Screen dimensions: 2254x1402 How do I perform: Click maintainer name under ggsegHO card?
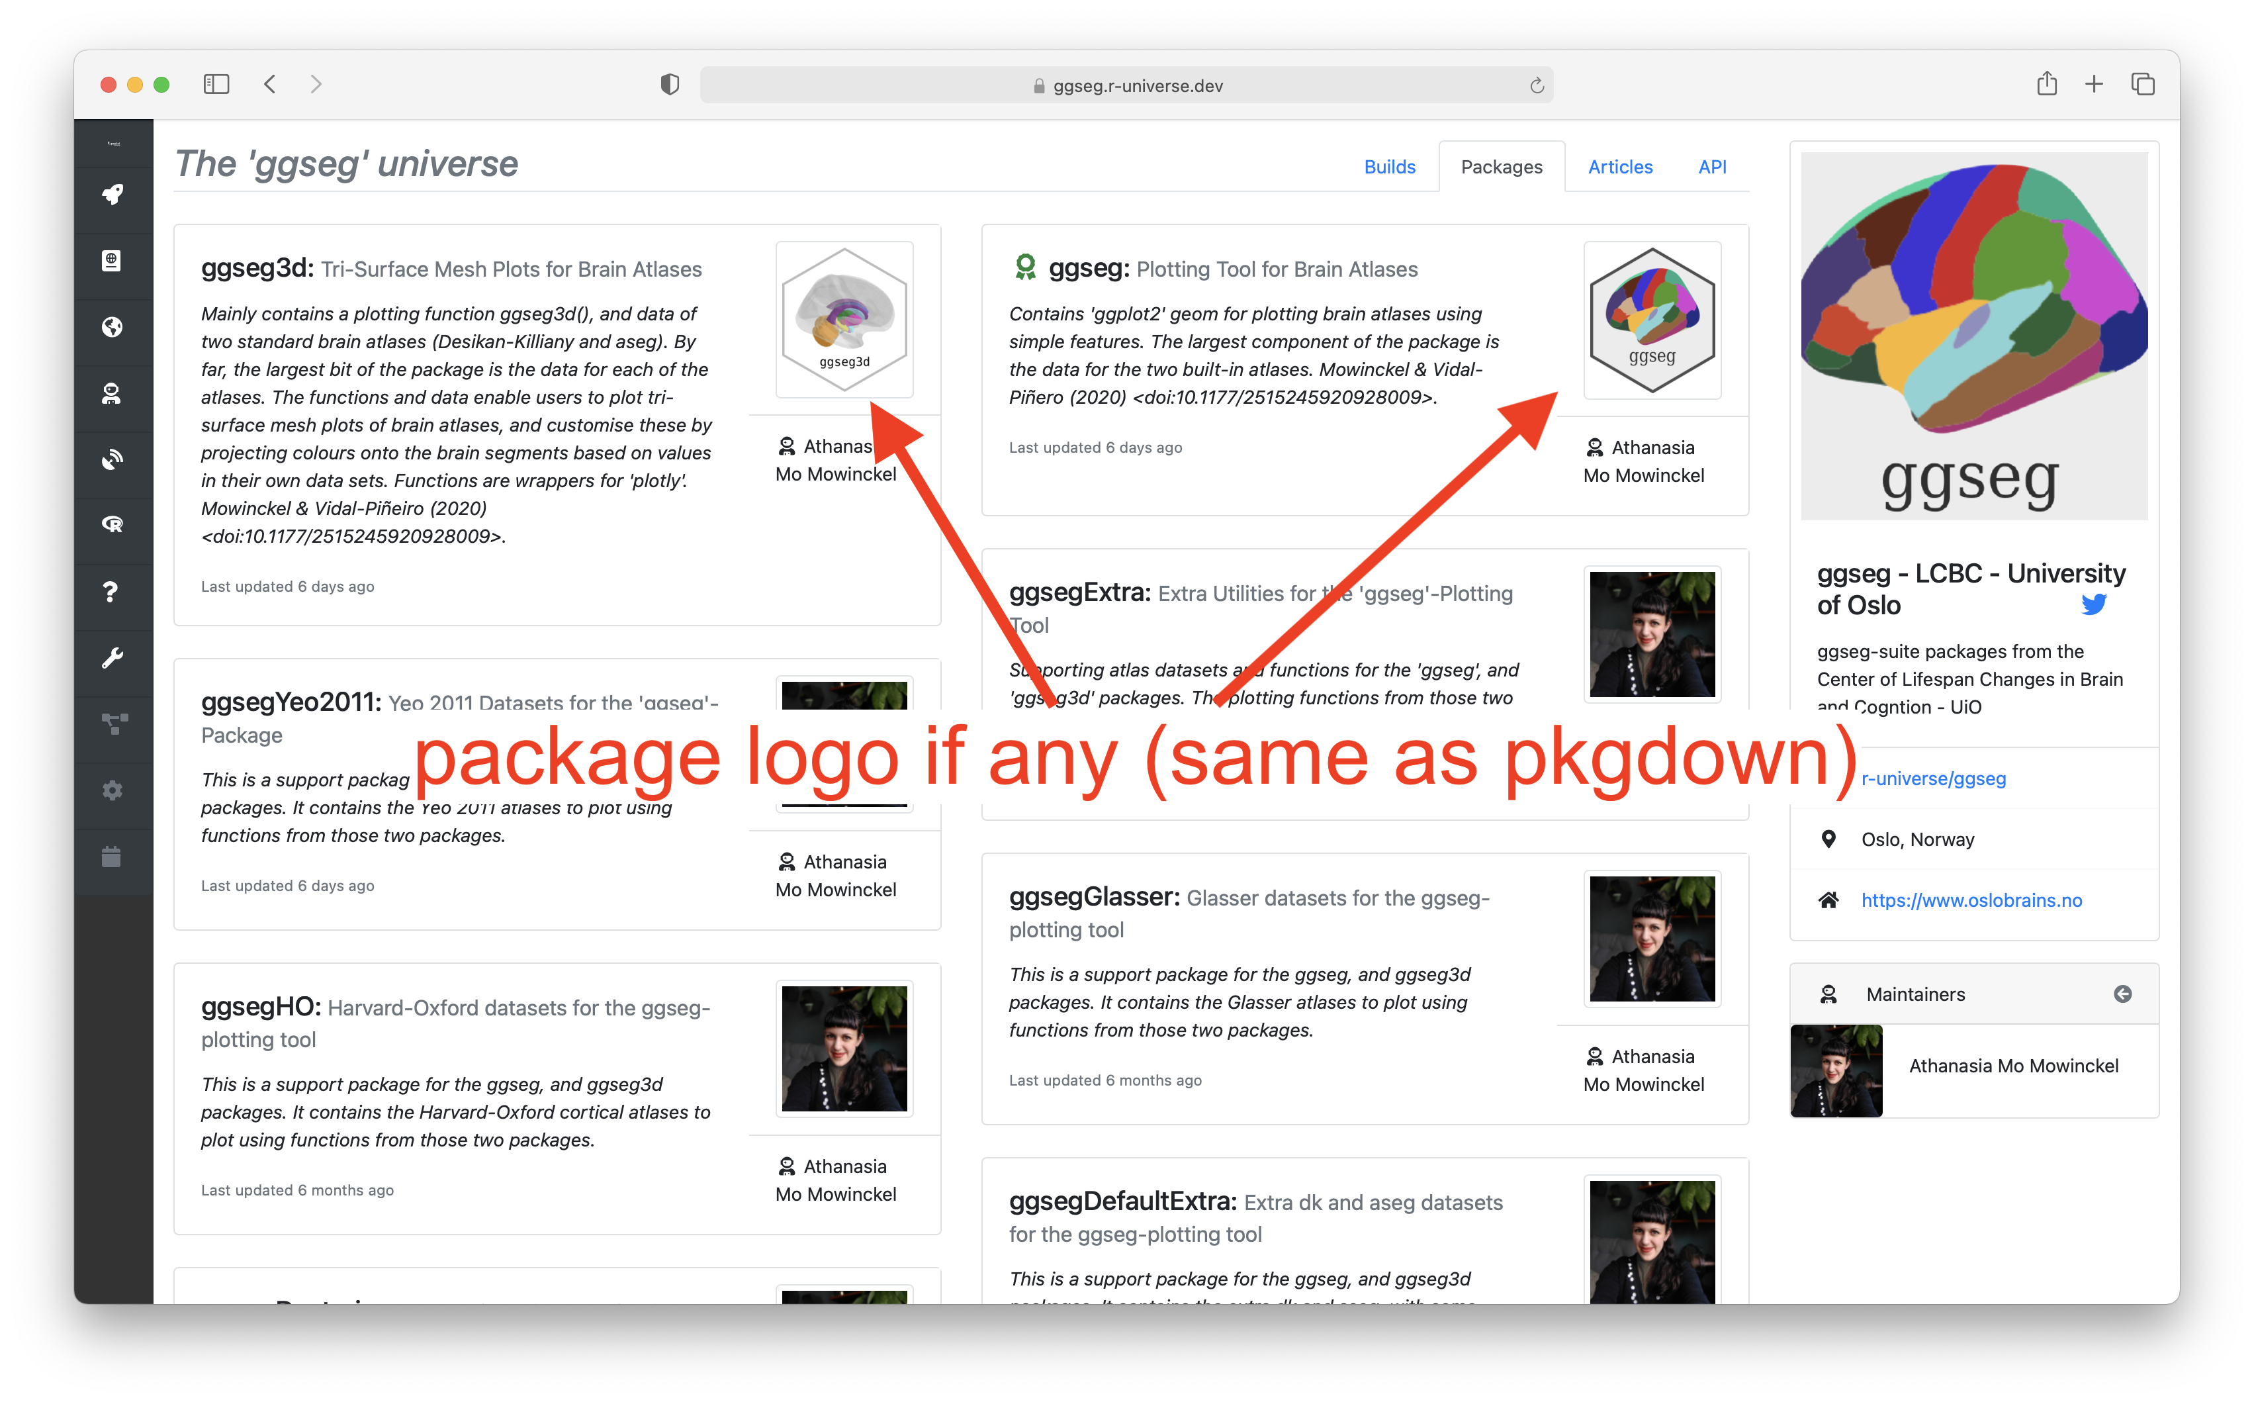[x=835, y=1180]
